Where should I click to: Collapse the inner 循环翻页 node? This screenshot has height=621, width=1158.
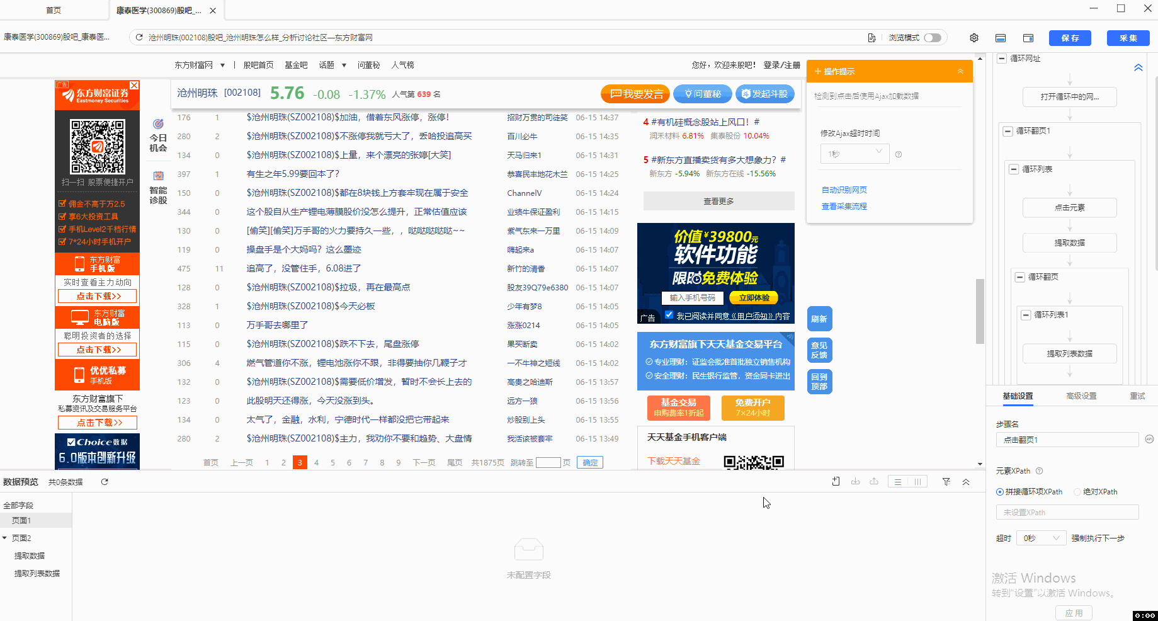[1019, 276]
